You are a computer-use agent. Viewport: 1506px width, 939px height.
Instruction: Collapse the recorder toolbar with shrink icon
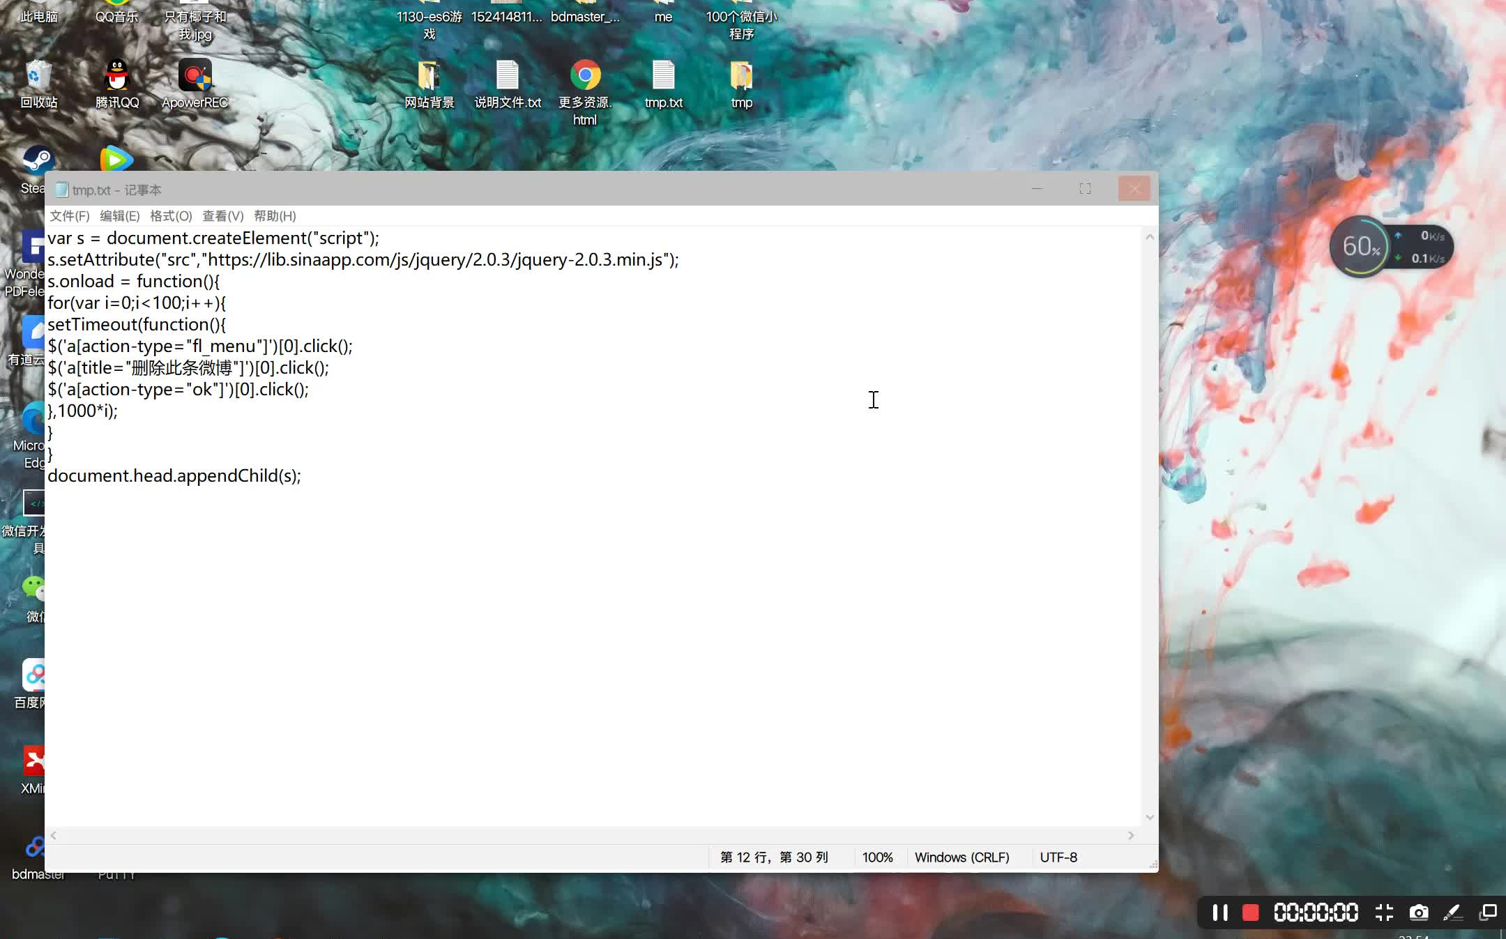pyautogui.click(x=1384, y=913)
